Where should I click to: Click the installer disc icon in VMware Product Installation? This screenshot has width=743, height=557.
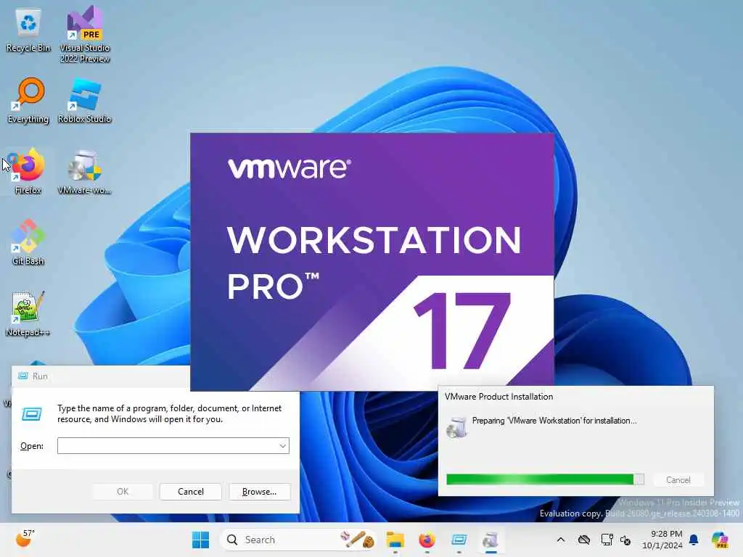click(457, 427)
